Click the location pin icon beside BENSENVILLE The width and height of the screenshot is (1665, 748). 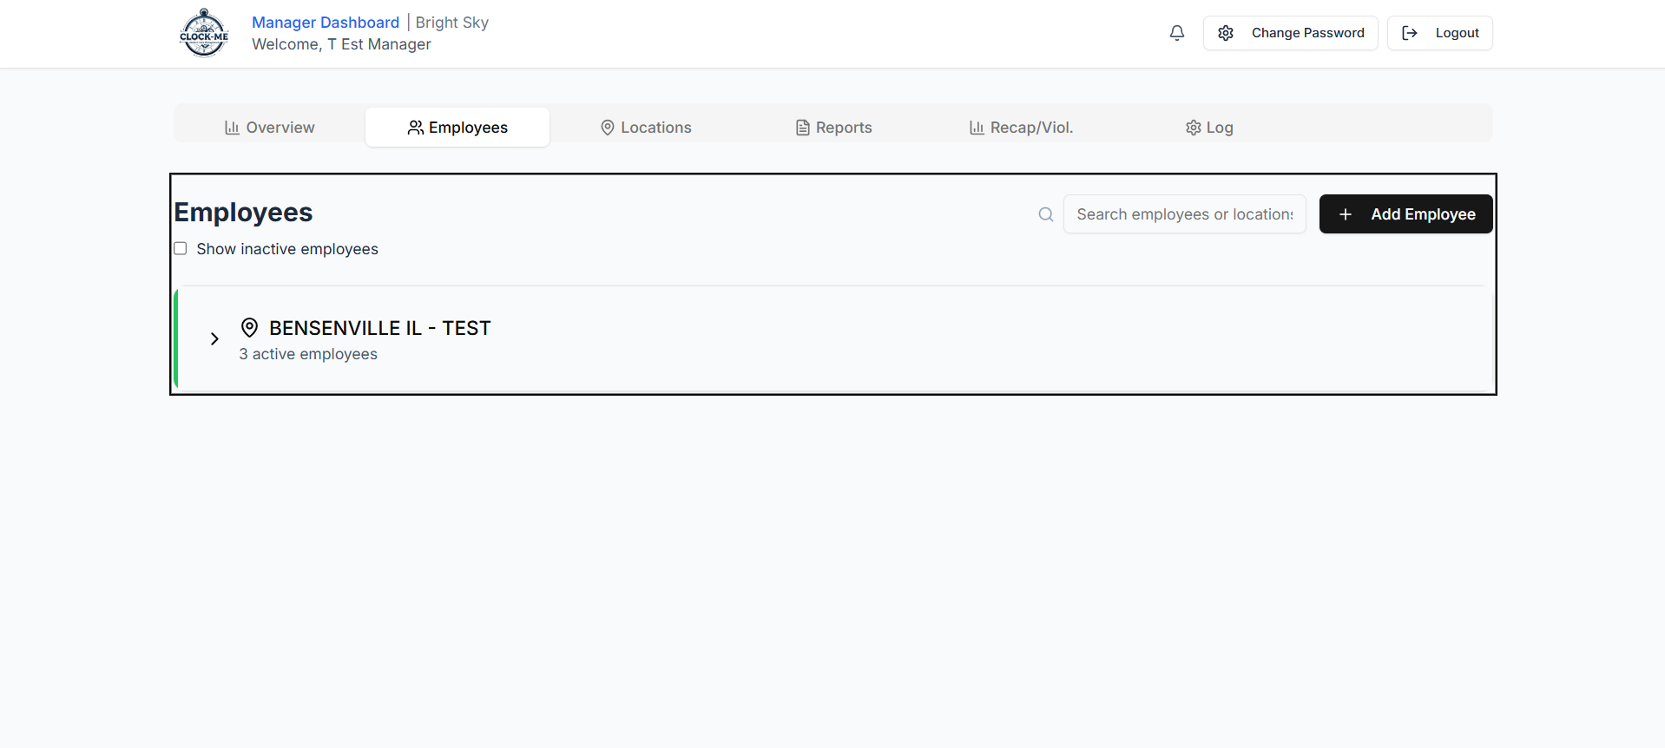pyautogui.click(x=249, y=328)
